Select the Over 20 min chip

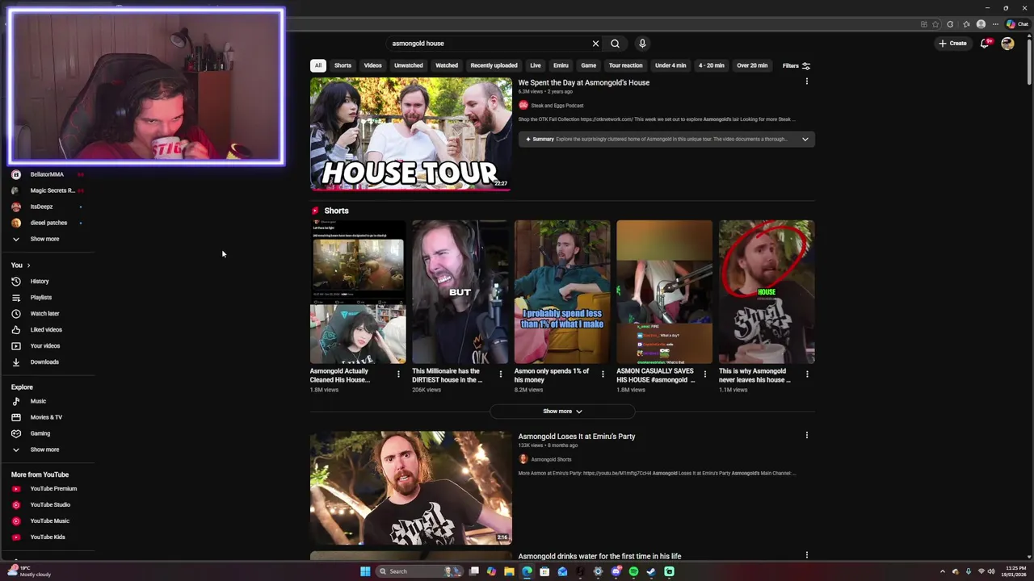[752, 65]
